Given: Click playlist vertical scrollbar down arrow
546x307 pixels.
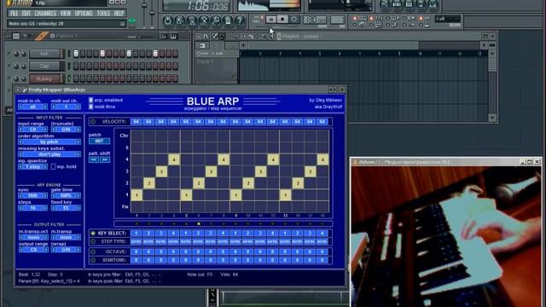Looking at the screenshot, I should tap(492, 118).
